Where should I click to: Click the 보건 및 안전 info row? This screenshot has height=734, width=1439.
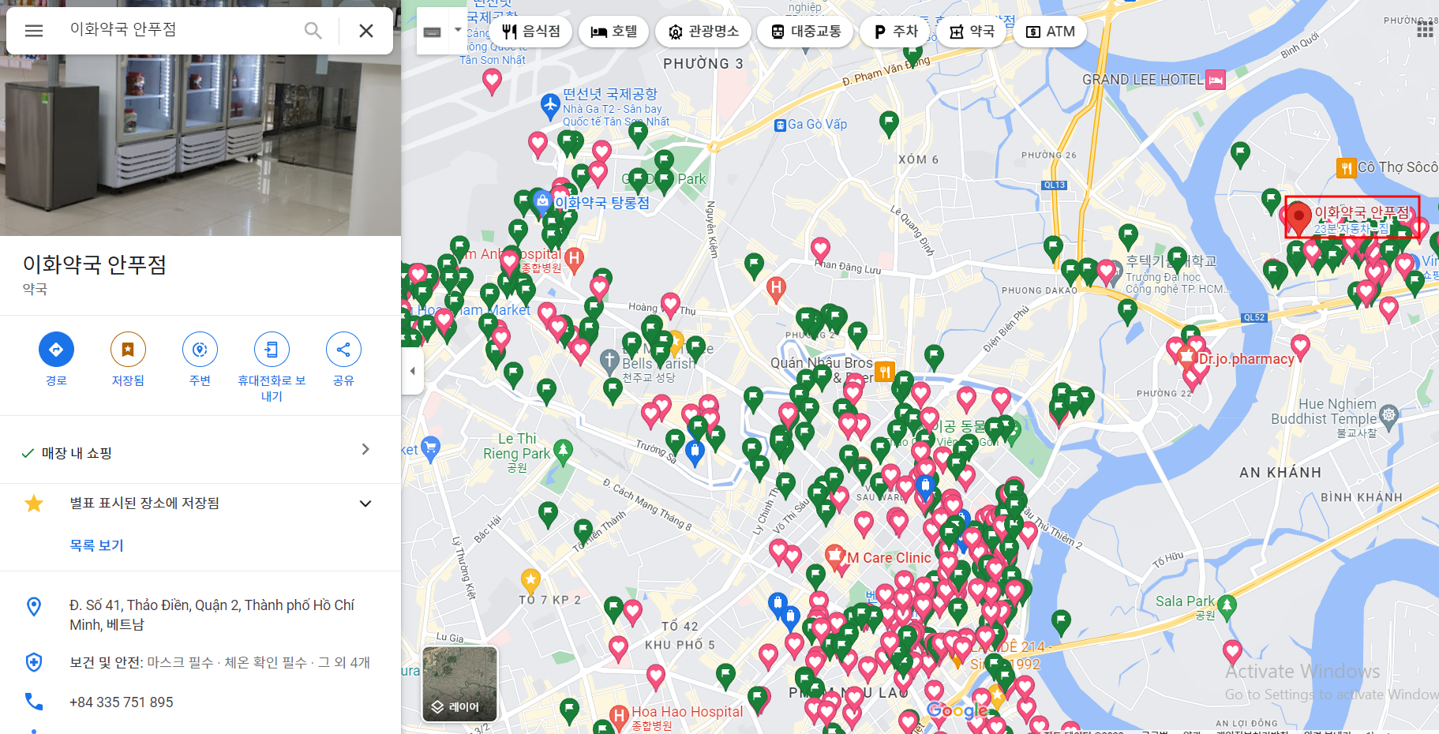(x=200, y=662)
